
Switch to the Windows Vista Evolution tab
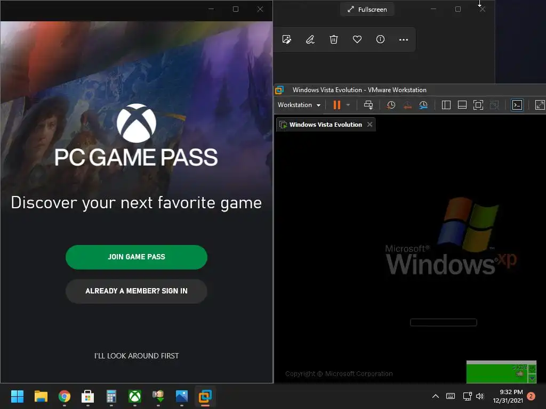[x=325, y=125]
